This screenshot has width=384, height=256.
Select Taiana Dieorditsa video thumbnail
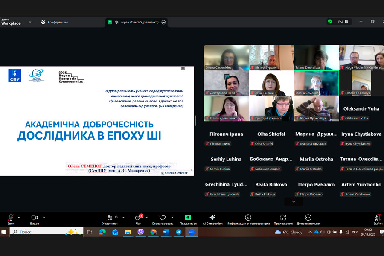(317, 58)
